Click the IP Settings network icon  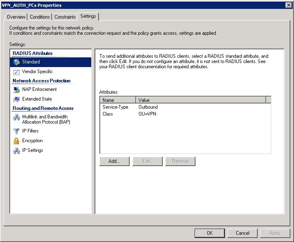pos(17,151)
